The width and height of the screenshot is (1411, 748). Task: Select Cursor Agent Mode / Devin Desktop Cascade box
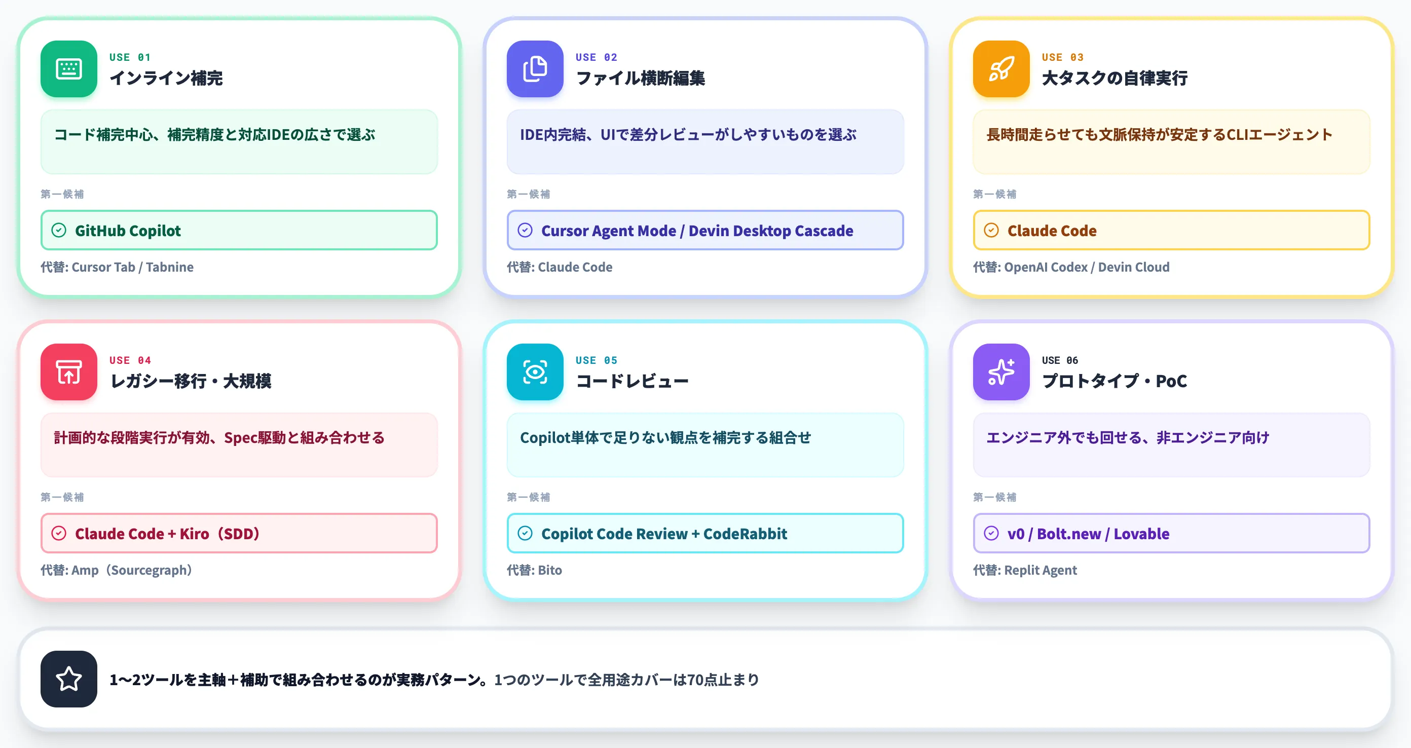(705, 230)
